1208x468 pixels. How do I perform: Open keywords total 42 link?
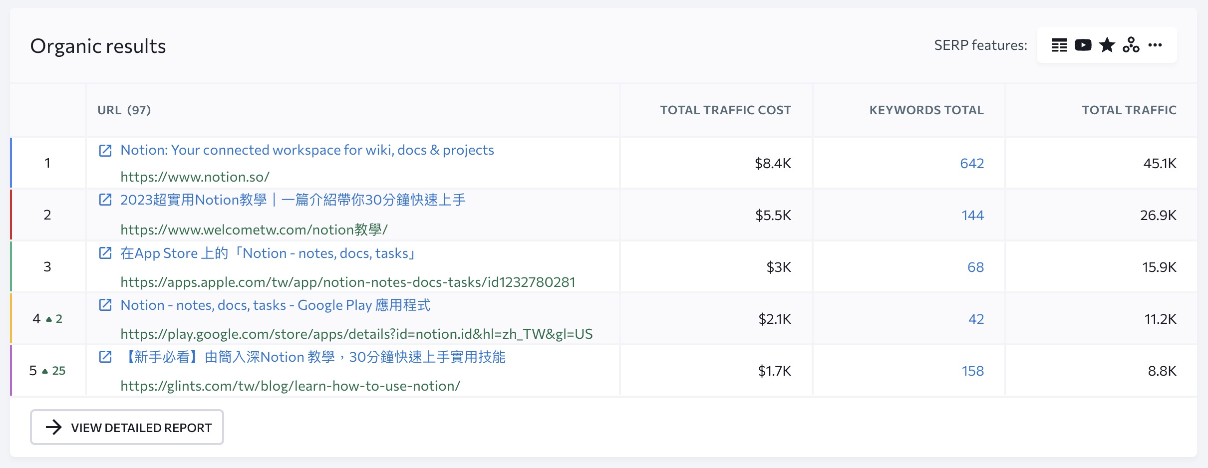point(976,319)
